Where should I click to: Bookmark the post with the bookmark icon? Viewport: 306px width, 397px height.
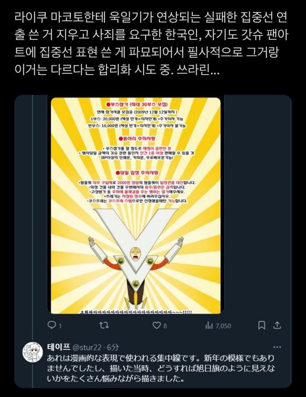[262, 325]
